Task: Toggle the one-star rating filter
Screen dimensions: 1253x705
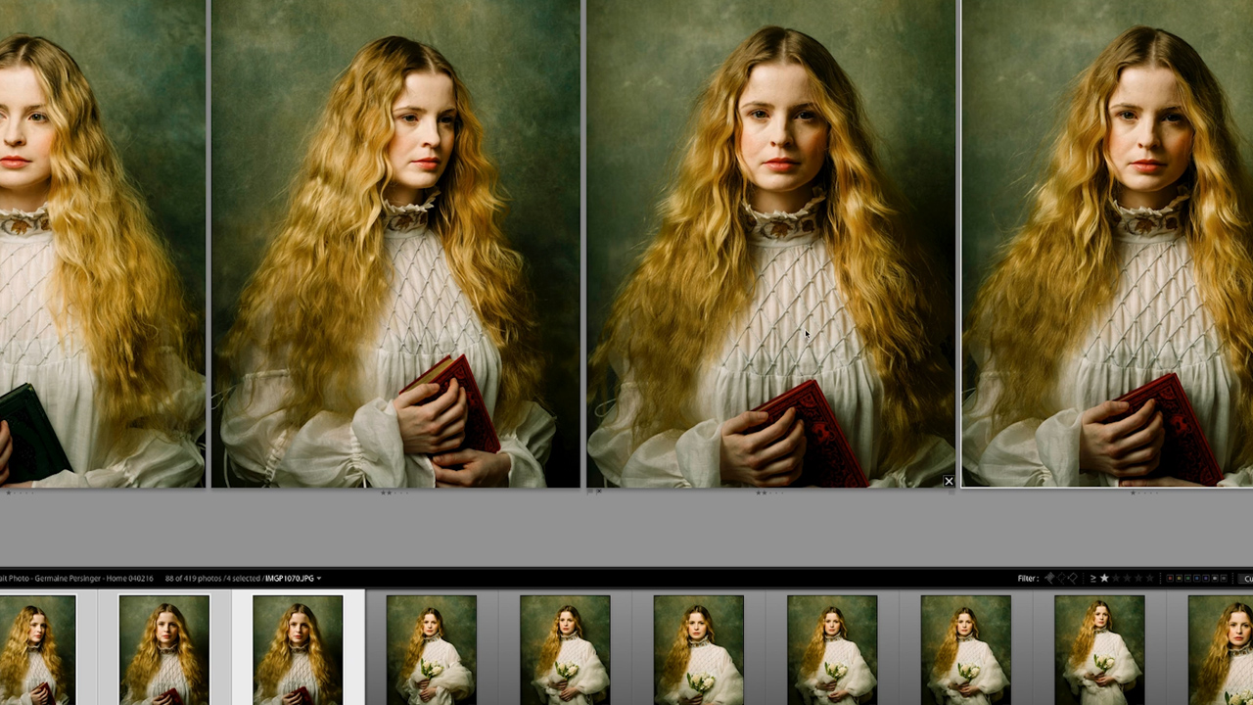Action: [1104, 578]
